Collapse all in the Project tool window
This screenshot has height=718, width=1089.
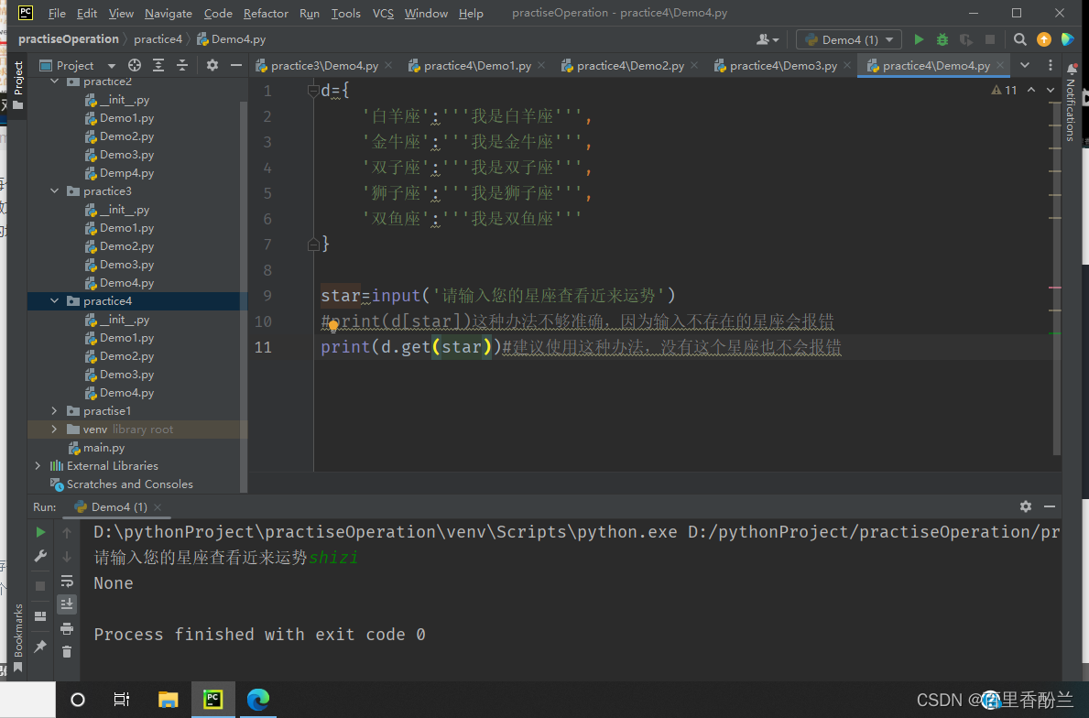182,65
